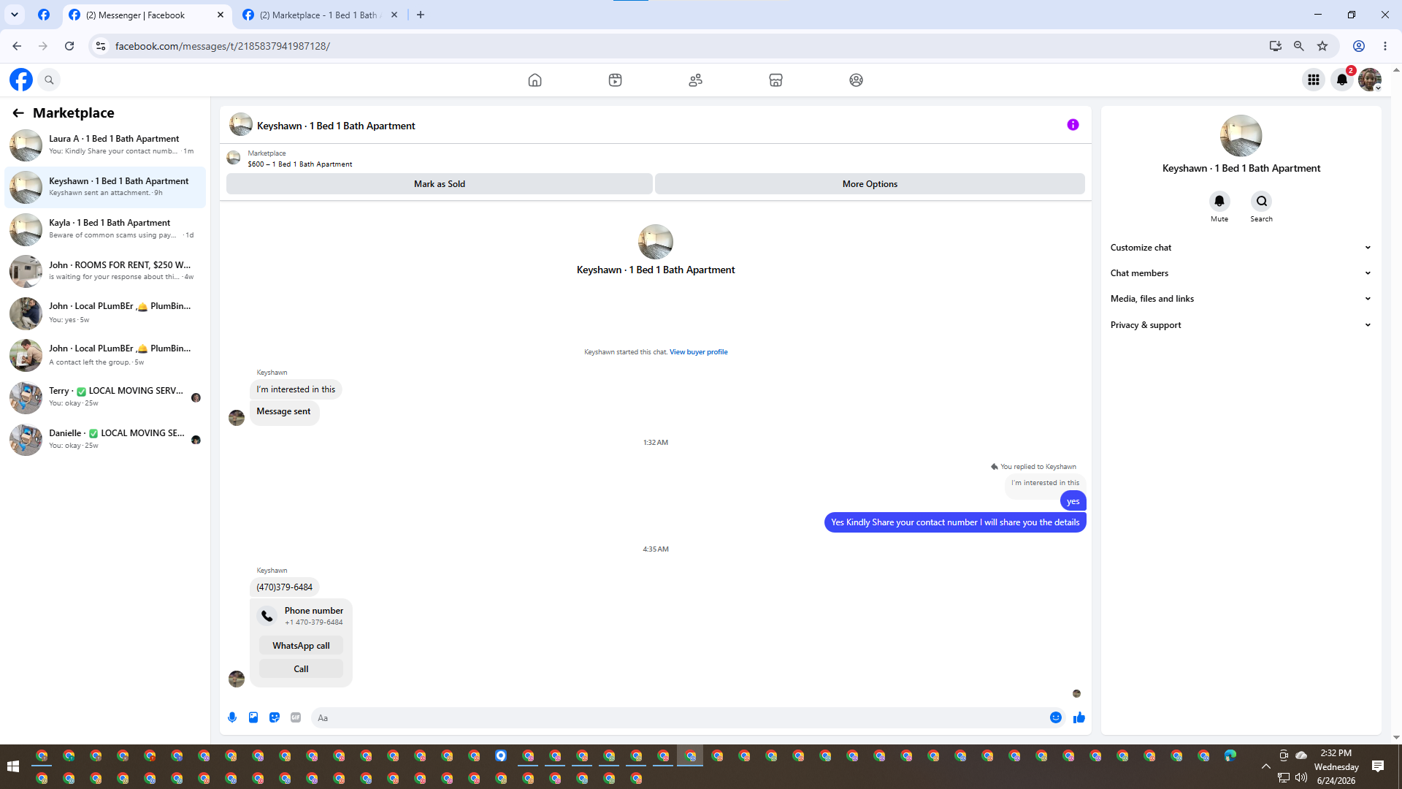This screenshot has width=1402, height=789.
Task: Select the Keyshawn conversation in list
Action: click(x=105, y=187)
